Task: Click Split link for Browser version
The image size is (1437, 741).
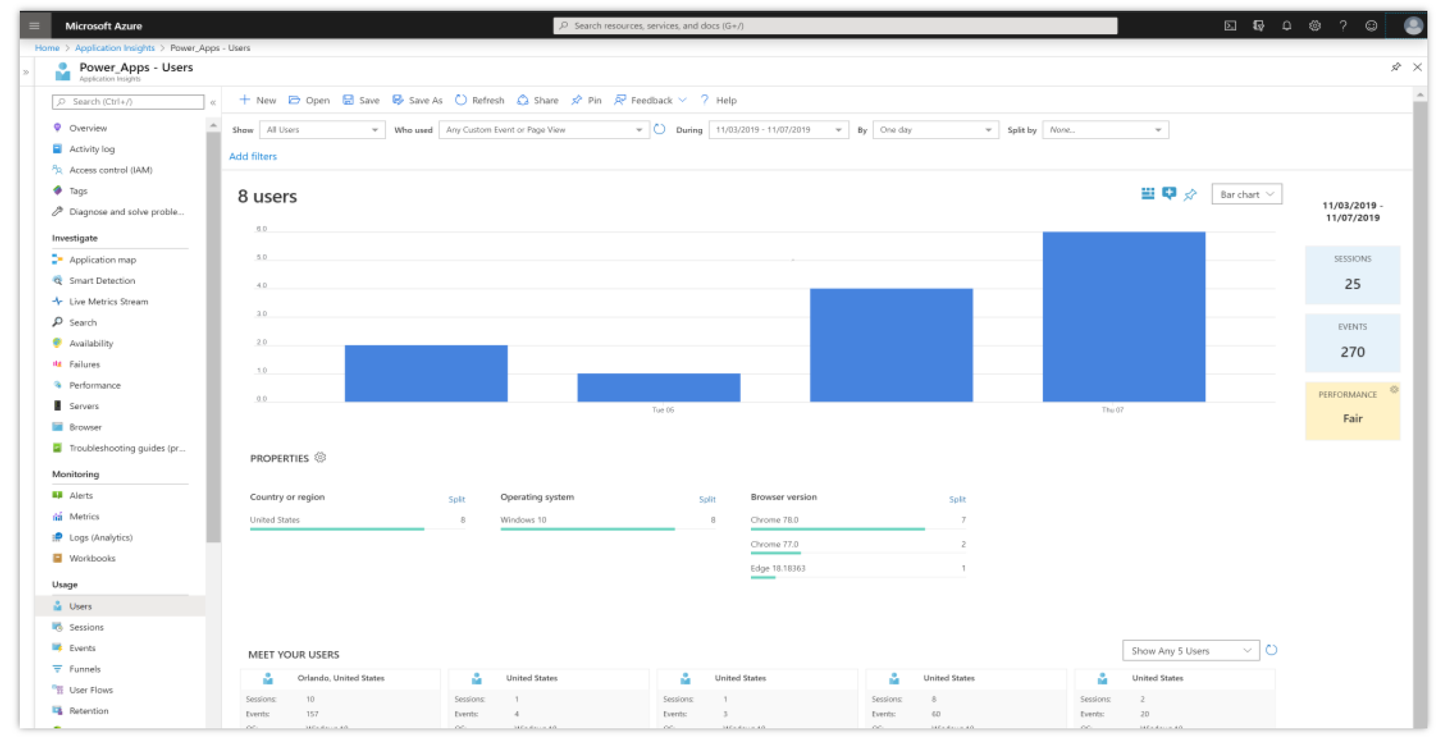Action: (x=956, y=499)
